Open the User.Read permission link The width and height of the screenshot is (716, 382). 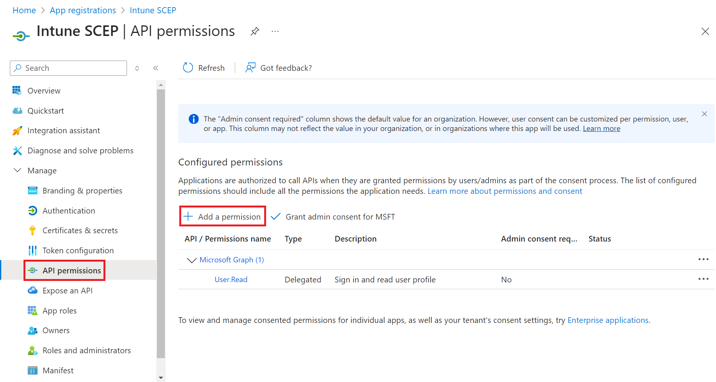(x=231, y=280)
